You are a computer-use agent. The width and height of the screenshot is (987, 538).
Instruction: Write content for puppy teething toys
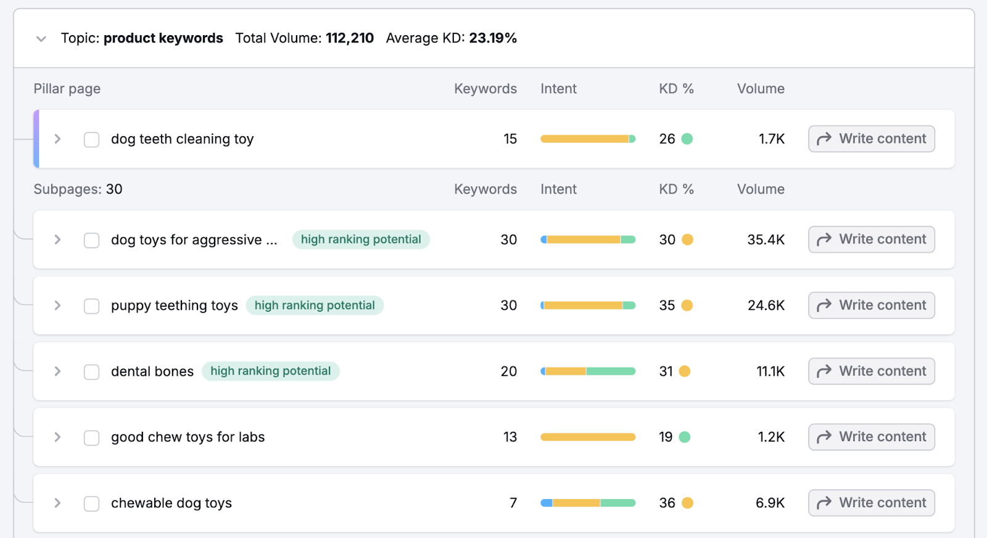click(872, 305)
